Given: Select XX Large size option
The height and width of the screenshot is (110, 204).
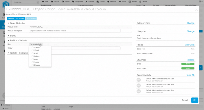Looking at the screenshot, I should 36,65.
